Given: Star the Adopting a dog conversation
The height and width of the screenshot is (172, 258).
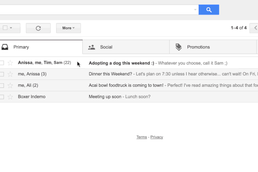Looking at the screenshot, I should [10, 63].
